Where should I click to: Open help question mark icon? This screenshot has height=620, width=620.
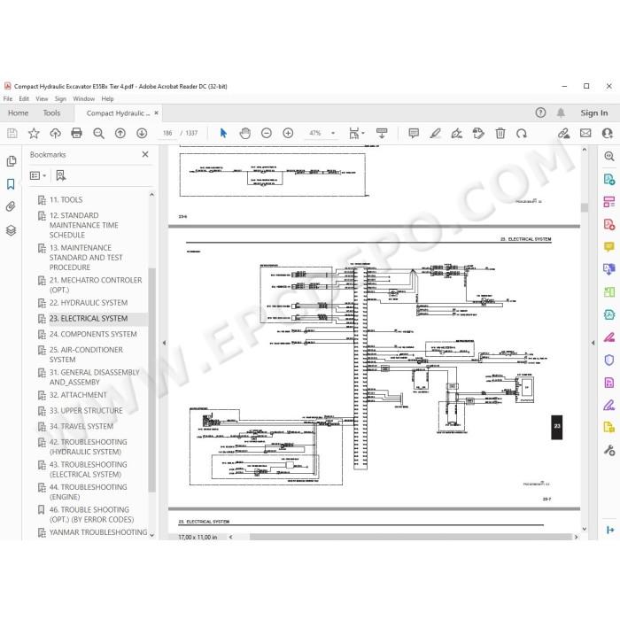tap(540, 113)
